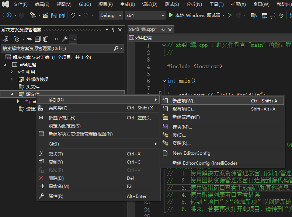Select 现有项(G)... from submenu

(x=222, y=109)
